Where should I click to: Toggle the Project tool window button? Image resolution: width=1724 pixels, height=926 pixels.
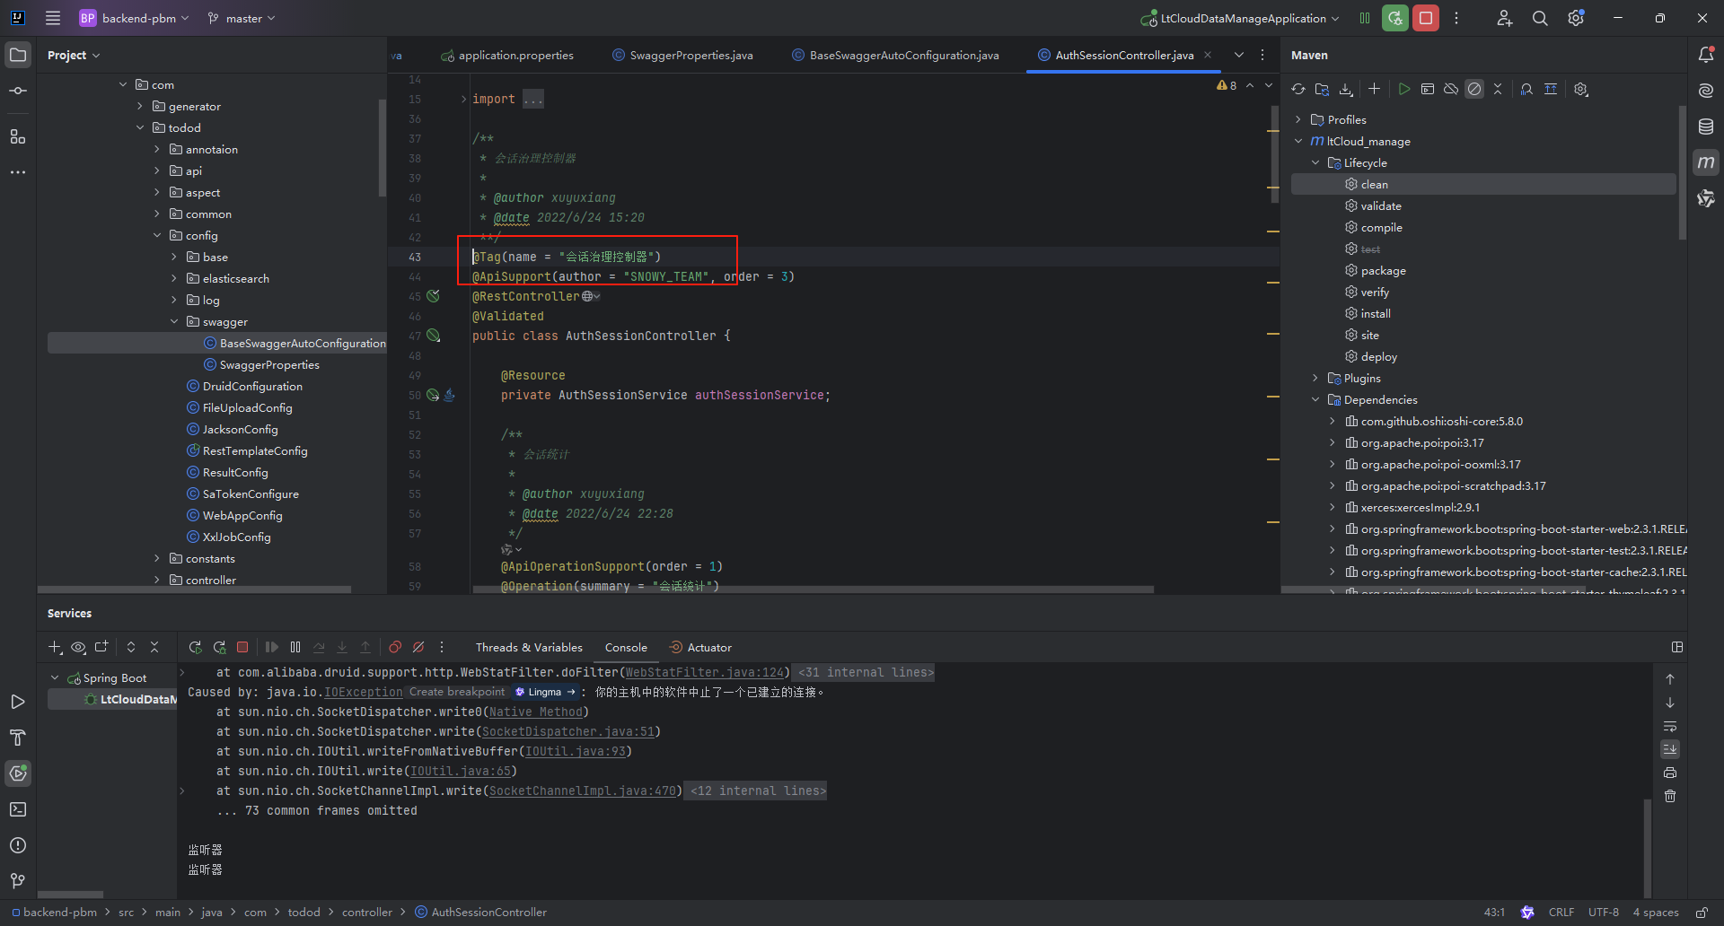(18, 55)
